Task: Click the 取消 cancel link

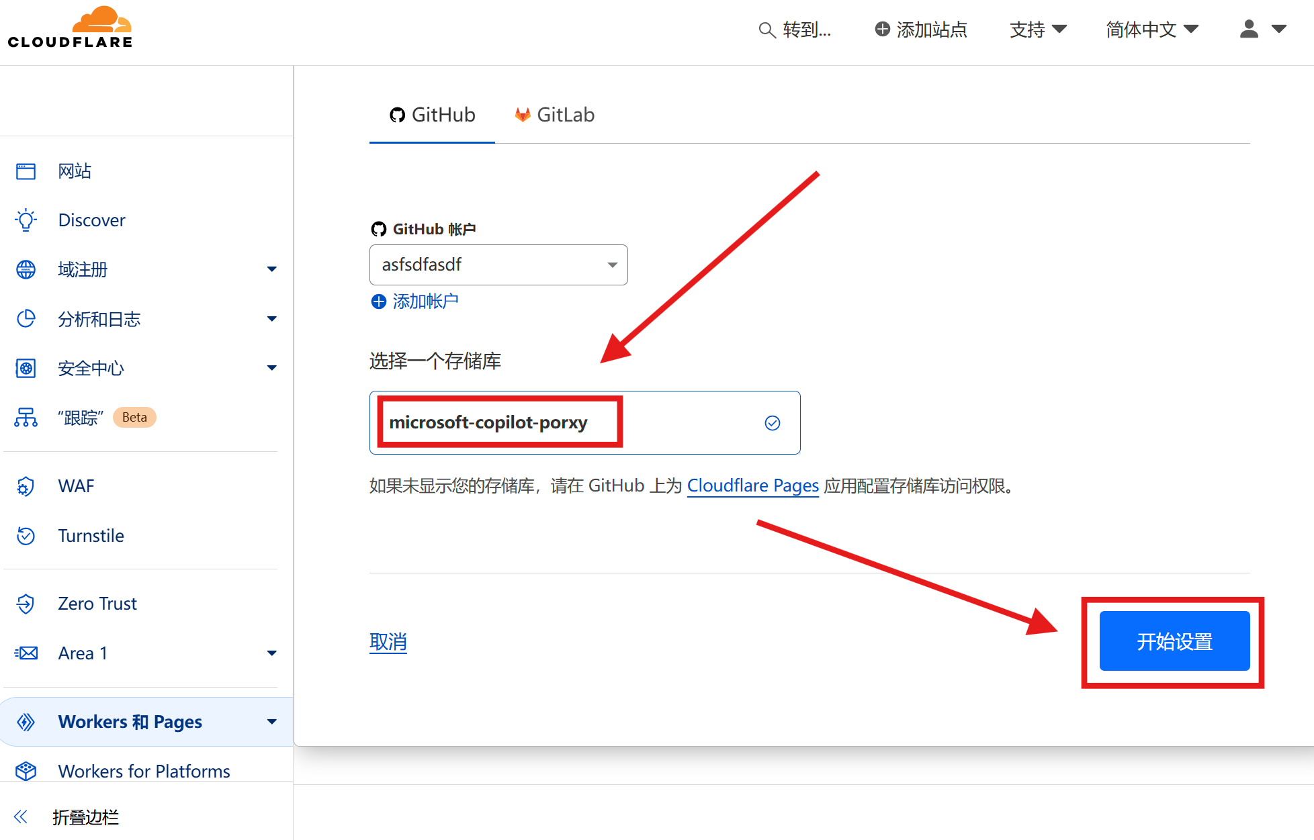Action: (x=388, y=642)
